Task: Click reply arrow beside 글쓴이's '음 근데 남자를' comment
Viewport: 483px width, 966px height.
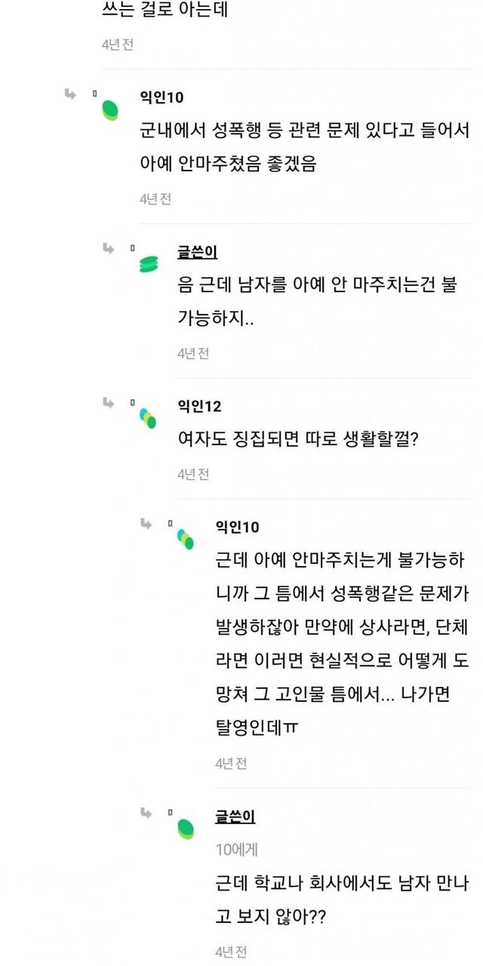Action: 109,248
